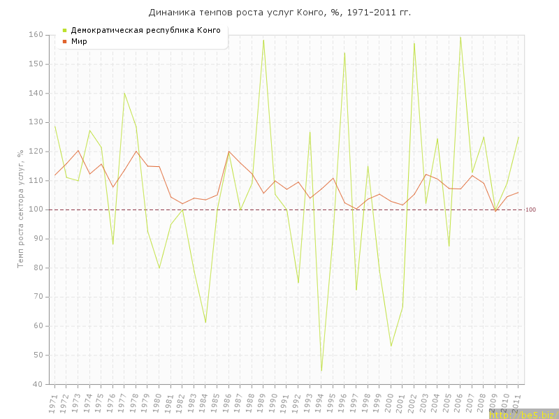Click the red 100 reference line label at right
This screenshot has height=419, width=559.
[530, 209]
